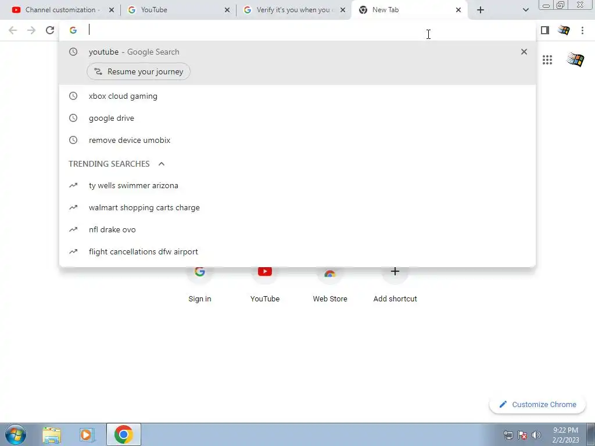595x446 pixels.
Task: Open the tab search dropdown arrow
Action: (x=525, y=10)
